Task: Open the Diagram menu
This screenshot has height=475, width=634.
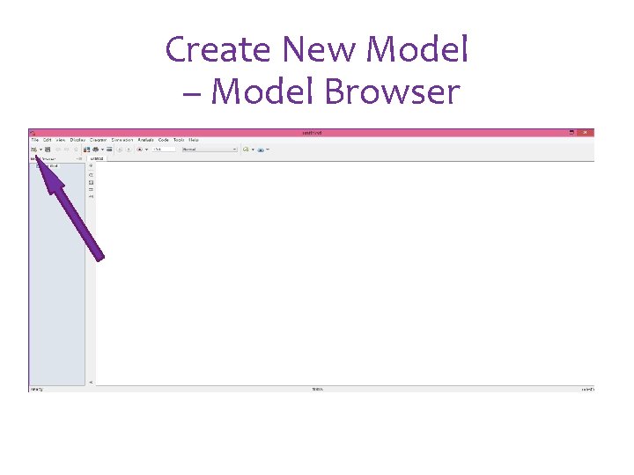Action: (x=99, y=140)
